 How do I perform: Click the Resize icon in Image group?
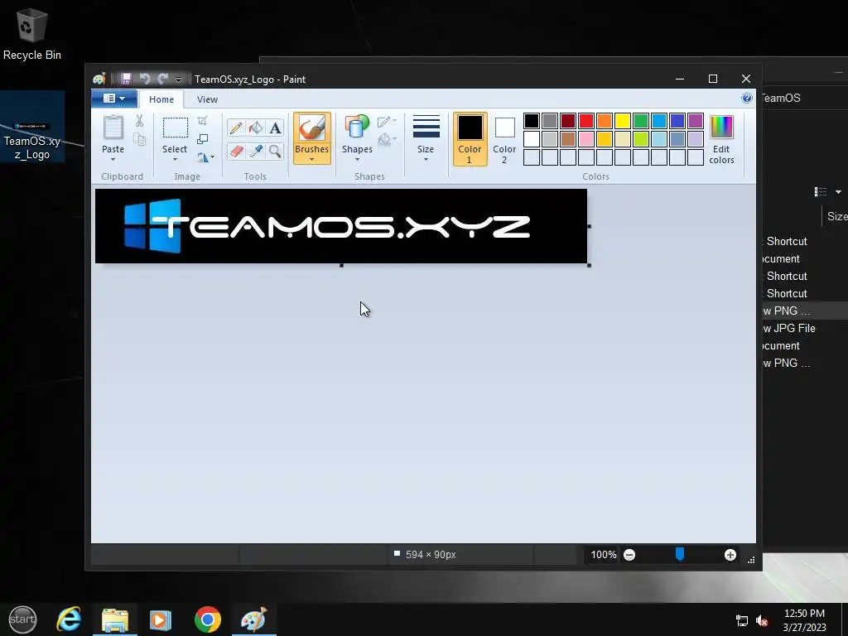pos(202,139)
